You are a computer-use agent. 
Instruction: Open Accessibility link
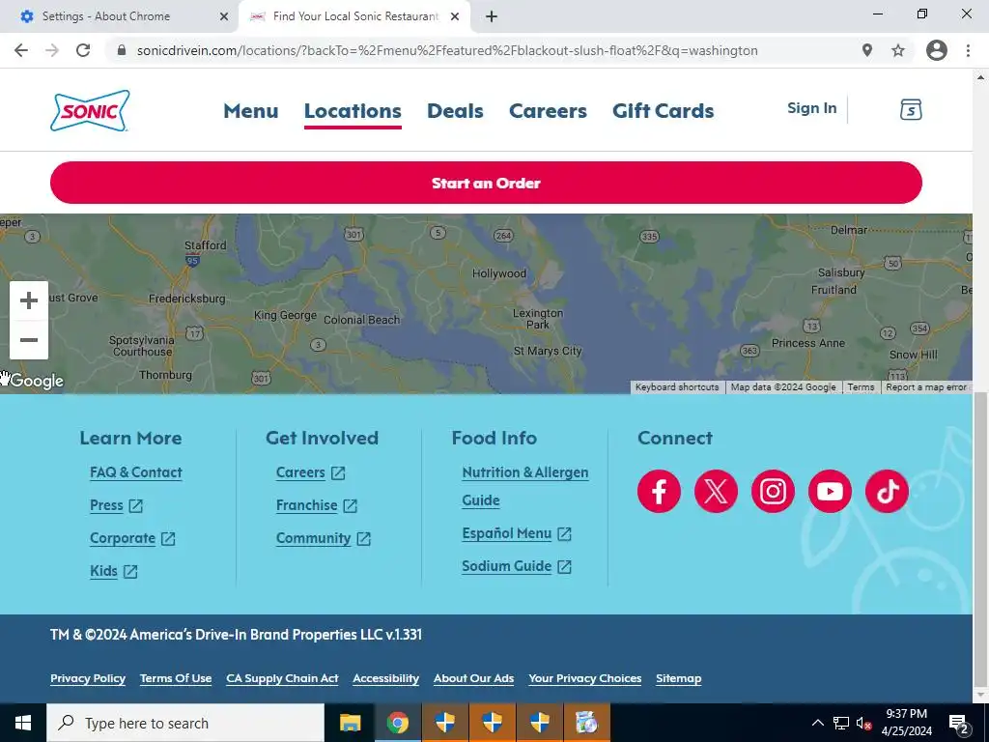coord(385,678)
